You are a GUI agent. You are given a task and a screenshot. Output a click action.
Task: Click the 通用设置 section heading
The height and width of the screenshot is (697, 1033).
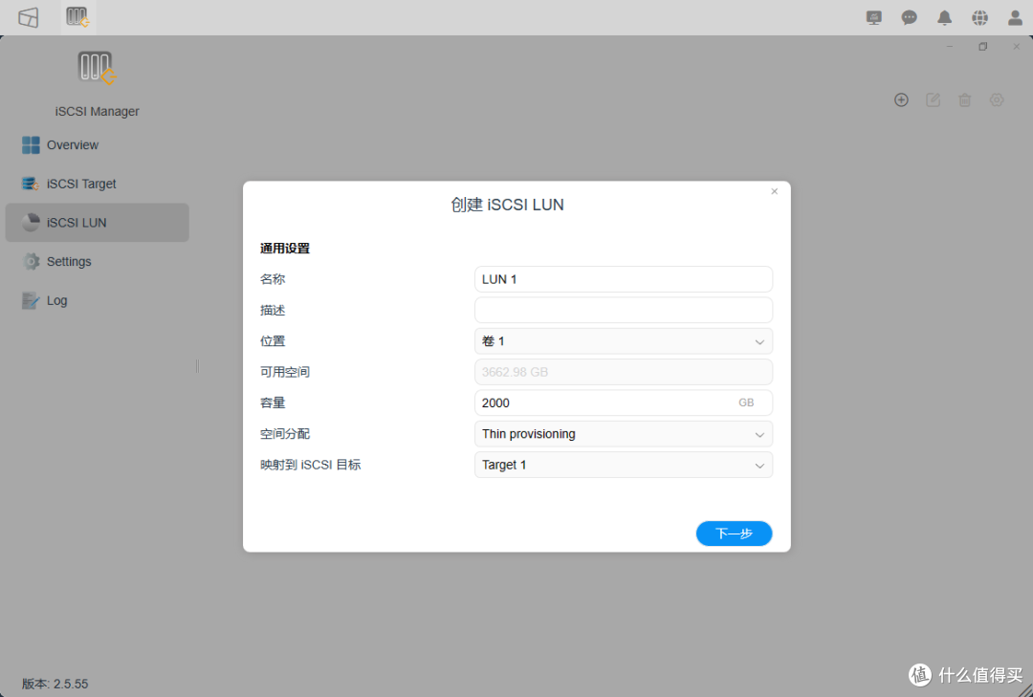pos(285,249)
